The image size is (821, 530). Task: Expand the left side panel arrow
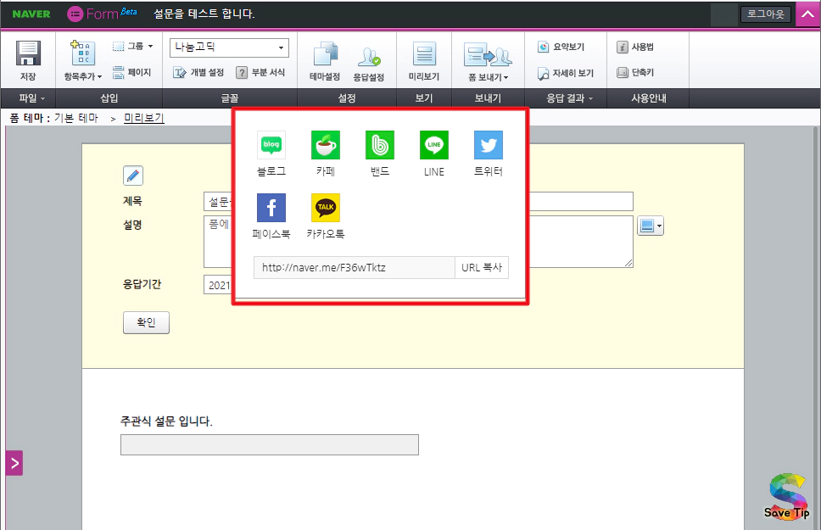[14, 463]
